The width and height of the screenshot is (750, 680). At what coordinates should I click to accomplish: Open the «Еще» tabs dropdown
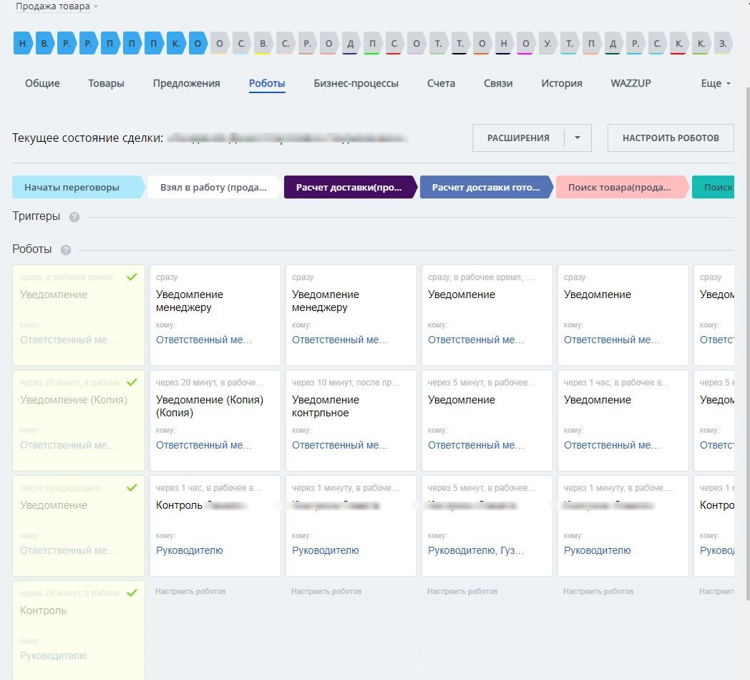[716, 83]
